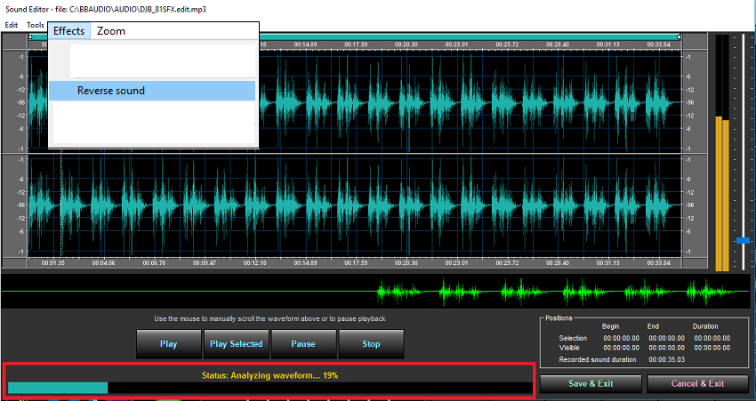Click the Selection row label

click(x=573, y=339)
